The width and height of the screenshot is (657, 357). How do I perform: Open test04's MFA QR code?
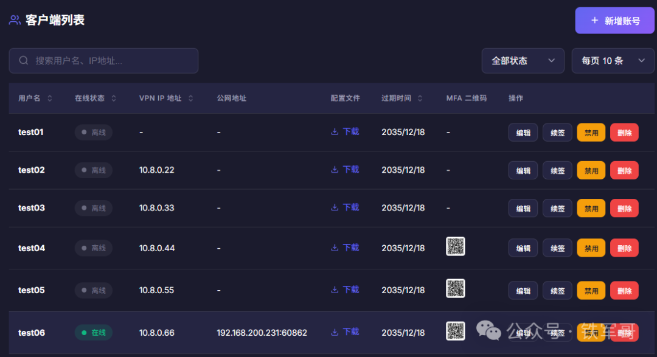coord(455,247)
